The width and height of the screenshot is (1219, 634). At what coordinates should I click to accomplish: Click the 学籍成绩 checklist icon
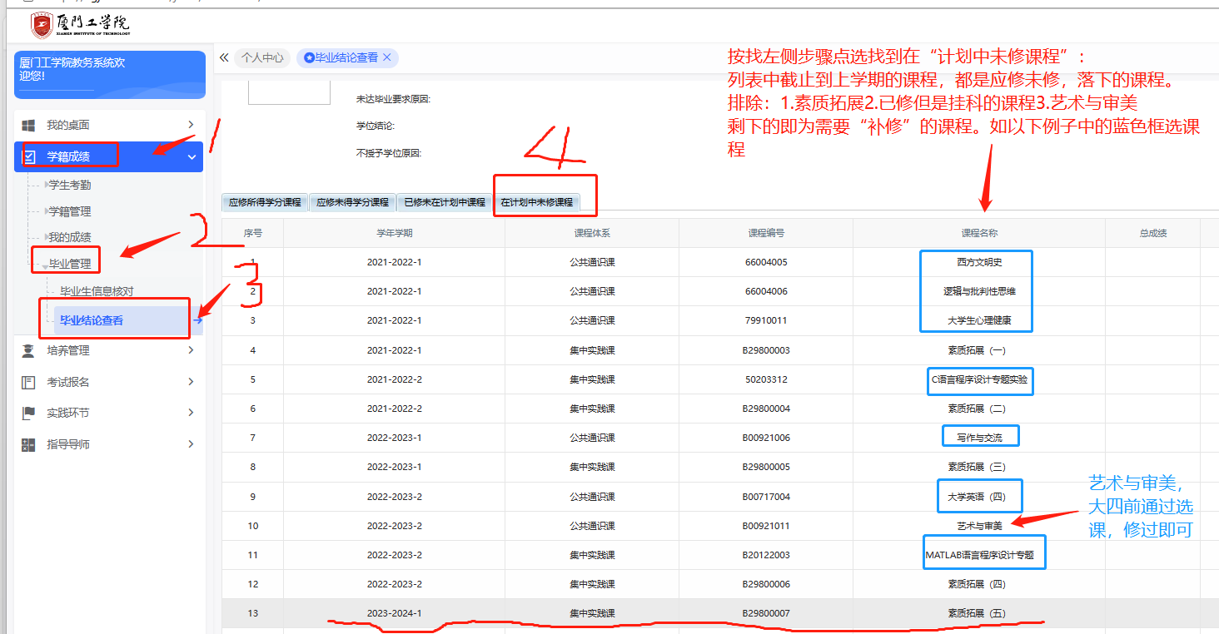coord(28,156)
